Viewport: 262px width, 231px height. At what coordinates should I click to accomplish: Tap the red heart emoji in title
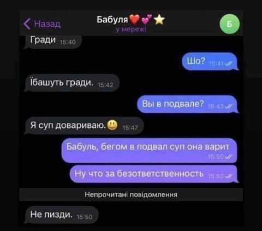click(x=134, y=20)
